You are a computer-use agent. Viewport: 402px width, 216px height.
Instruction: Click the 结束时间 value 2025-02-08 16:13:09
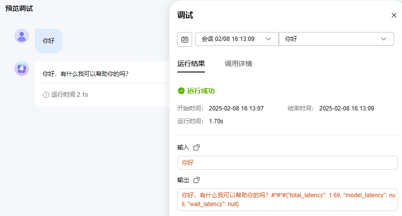(x=346, y=108)
